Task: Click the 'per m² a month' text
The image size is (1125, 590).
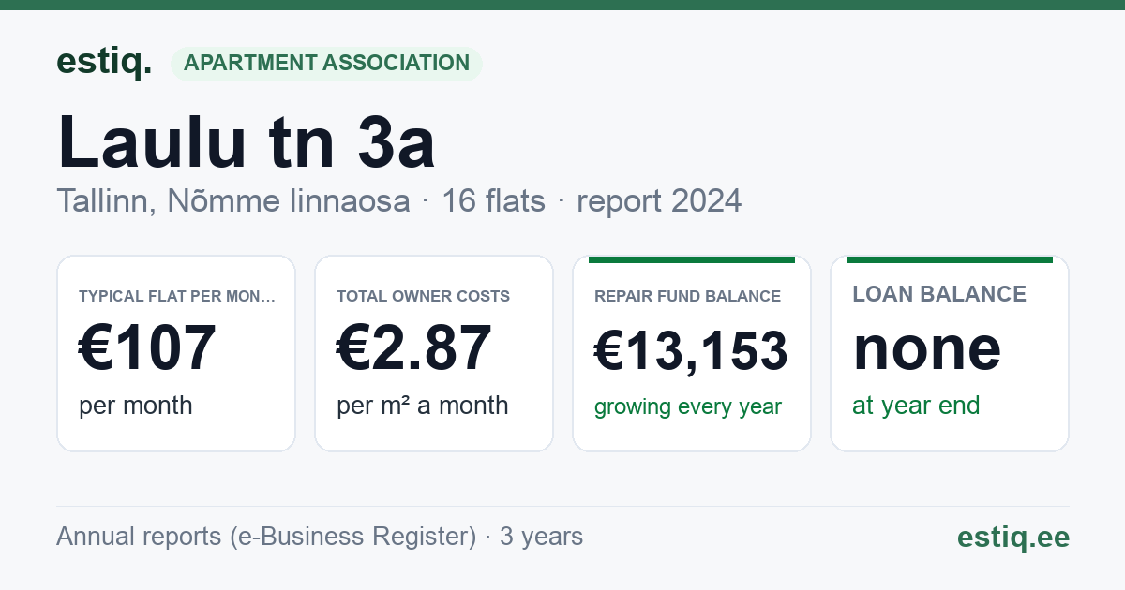Action: [x=423, y=406]
